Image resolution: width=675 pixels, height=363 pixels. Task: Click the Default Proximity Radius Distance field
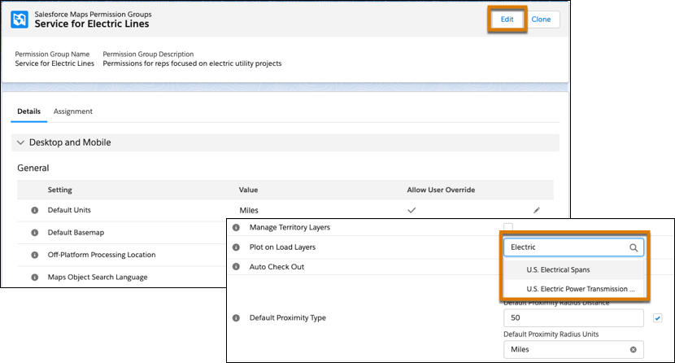tap(573, 318)
